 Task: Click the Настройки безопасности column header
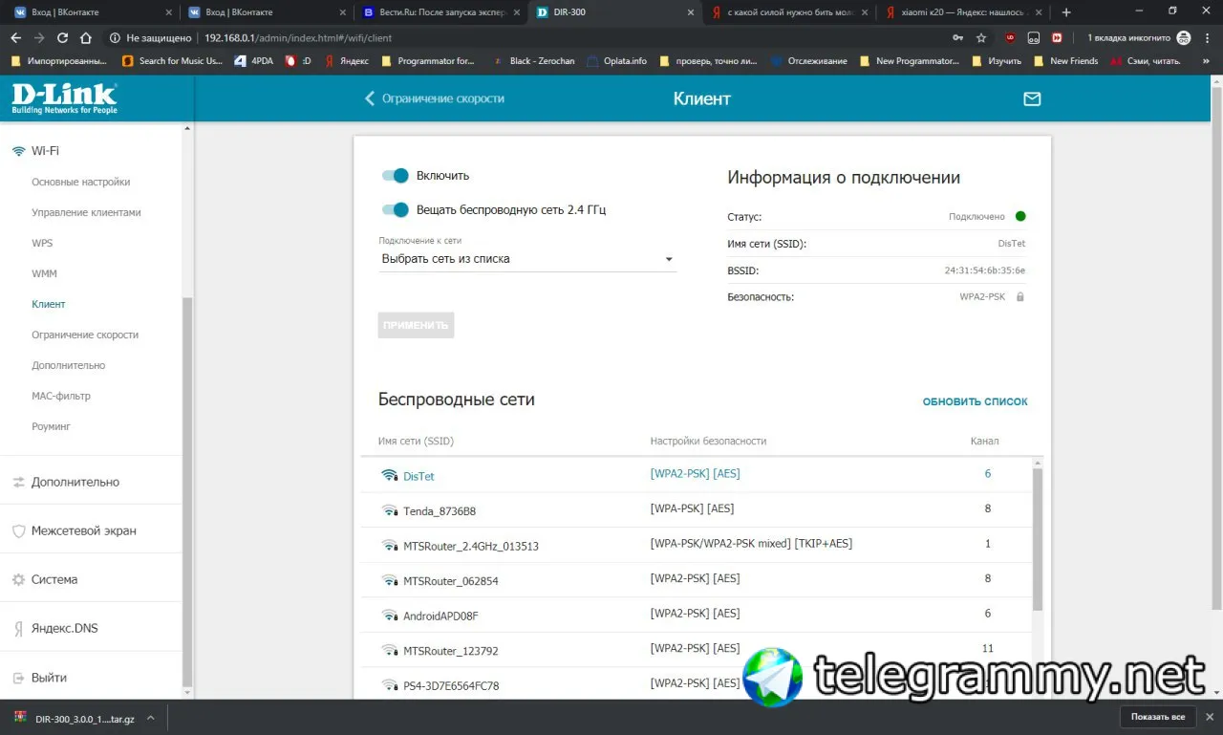coord(708,441)
